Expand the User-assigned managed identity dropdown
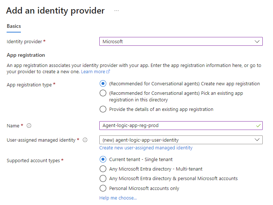The width and height of the screenshot is (273, 205). 181,140
